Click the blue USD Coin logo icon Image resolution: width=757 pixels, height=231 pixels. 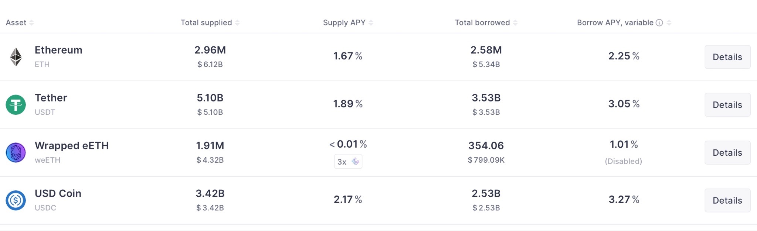pos(16,200)
